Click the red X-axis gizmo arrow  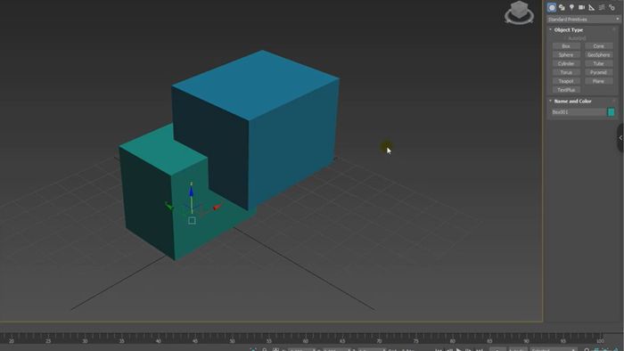click(217, 208)
